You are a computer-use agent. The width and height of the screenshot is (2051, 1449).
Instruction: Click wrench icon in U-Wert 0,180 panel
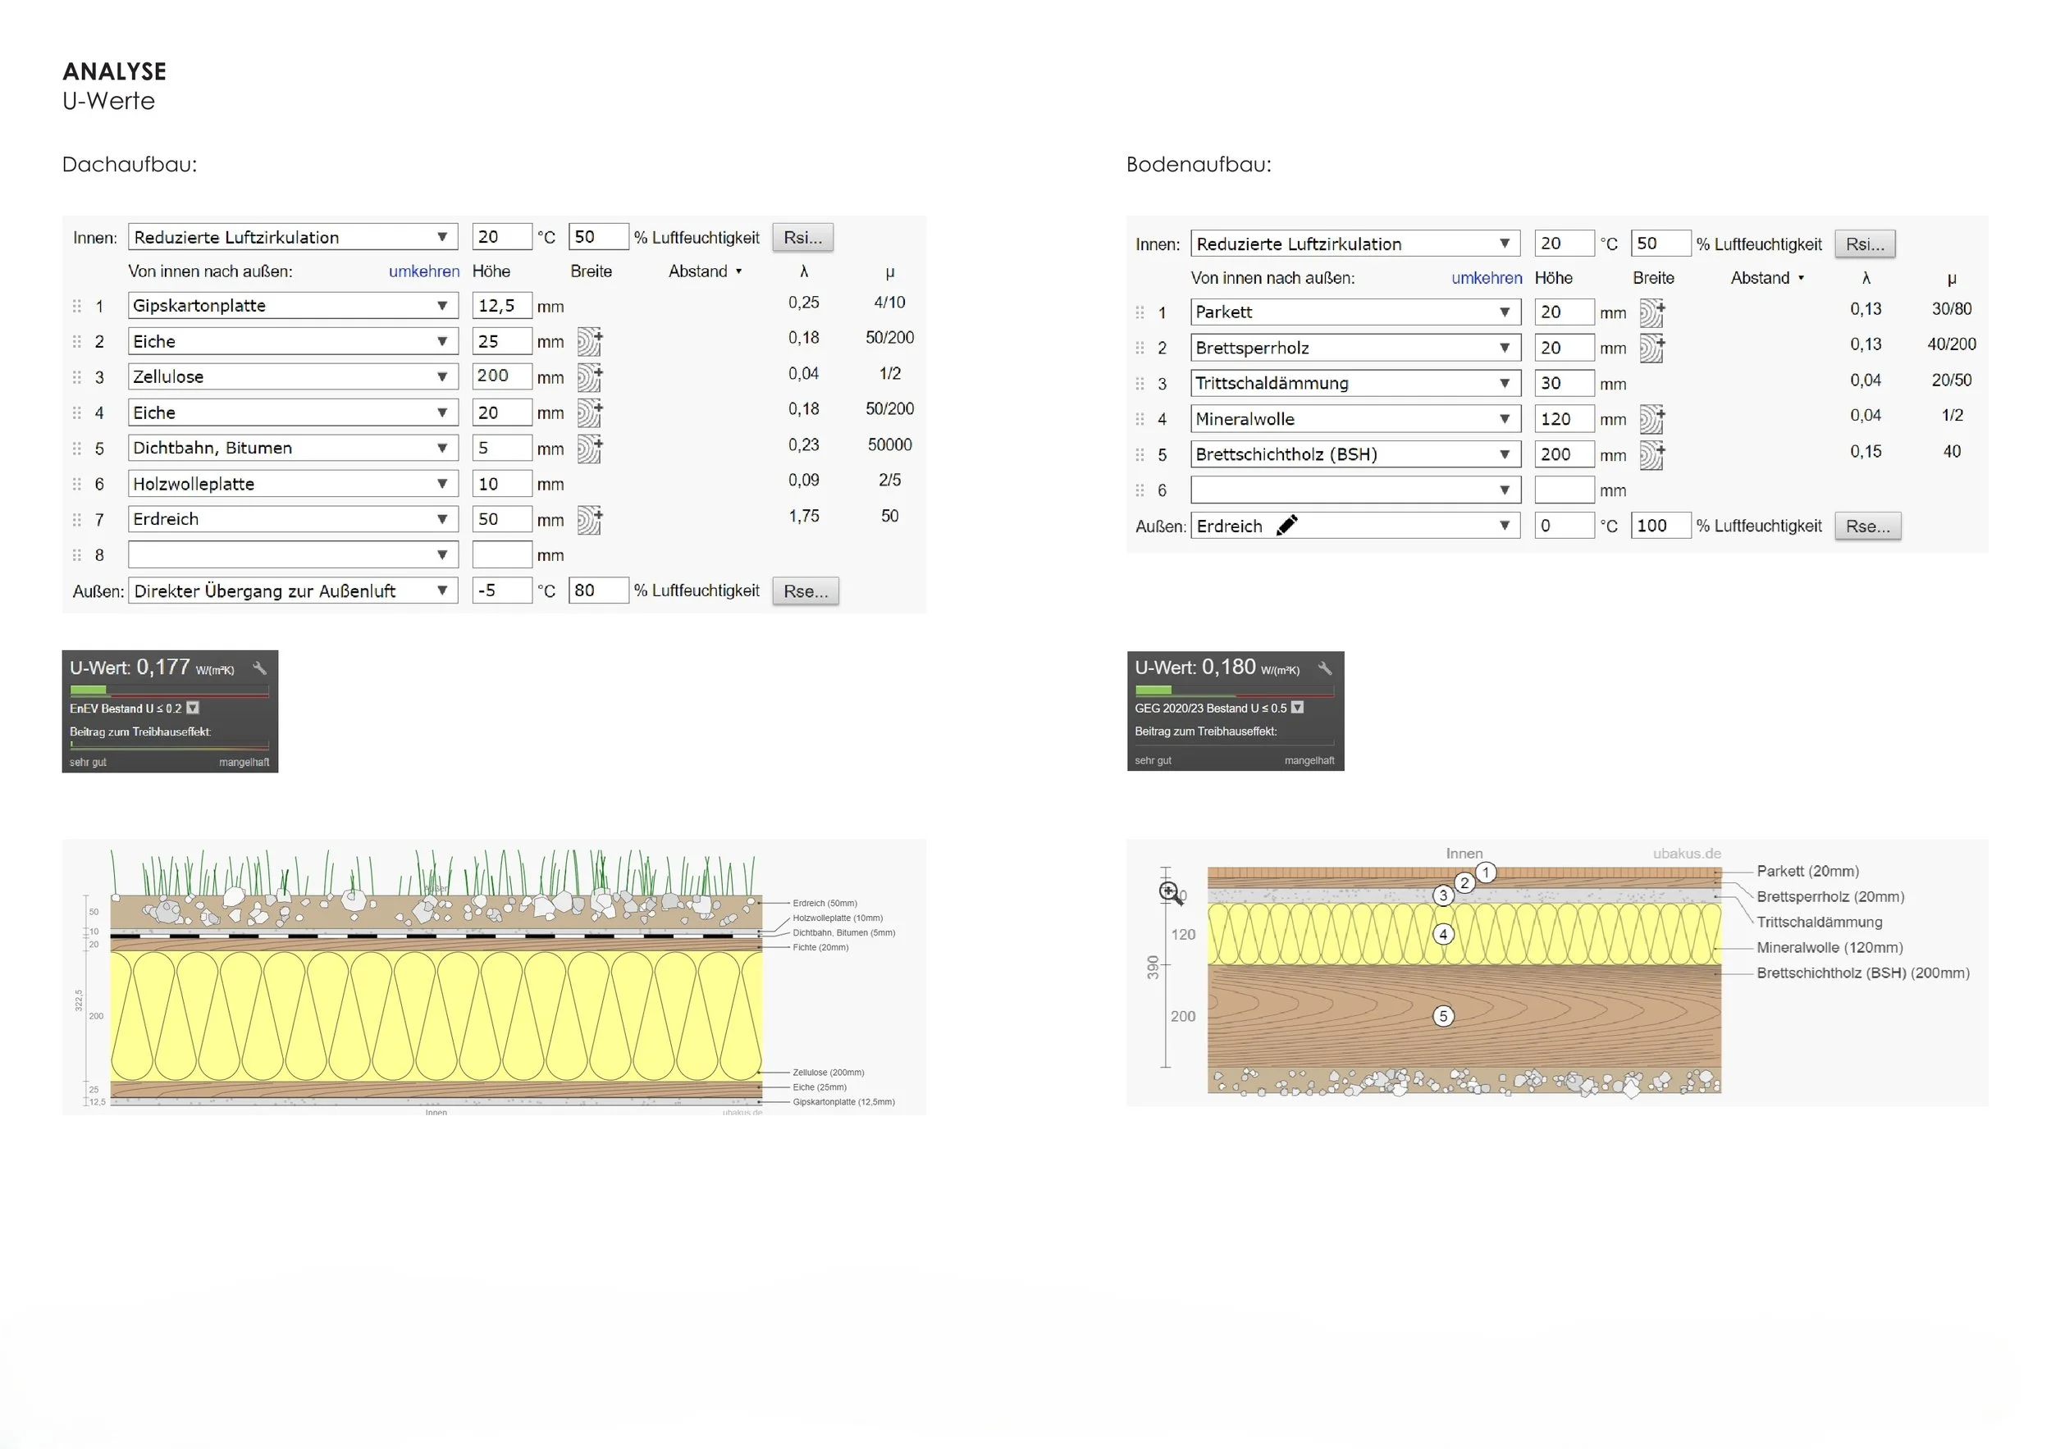(1325, 668)
